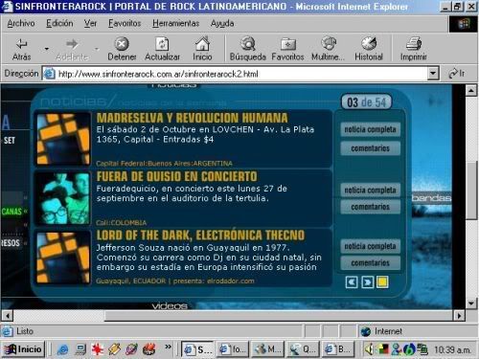The height and width of the screenshot is (359, 479).
Task: Open the Atrás history dropdown arrow
Action: pyautogui.click(x=47, y=49)
